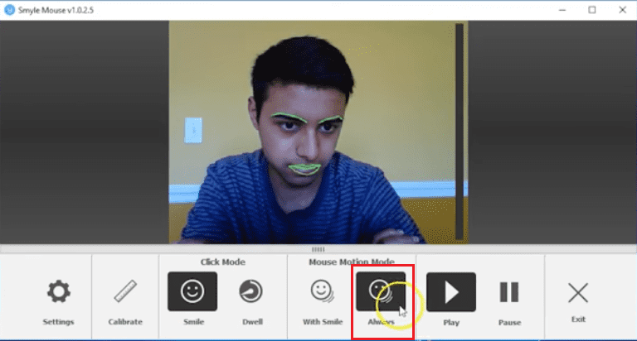Image resolution: width=637 pixels, height=341 pixels.
Task: Click the Smyle Mouse title bar logo
Action: [x=10, y=10]
